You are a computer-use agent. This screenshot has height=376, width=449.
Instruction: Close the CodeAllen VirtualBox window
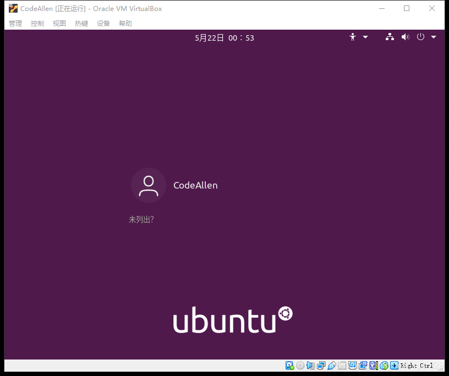pos(432,9)
